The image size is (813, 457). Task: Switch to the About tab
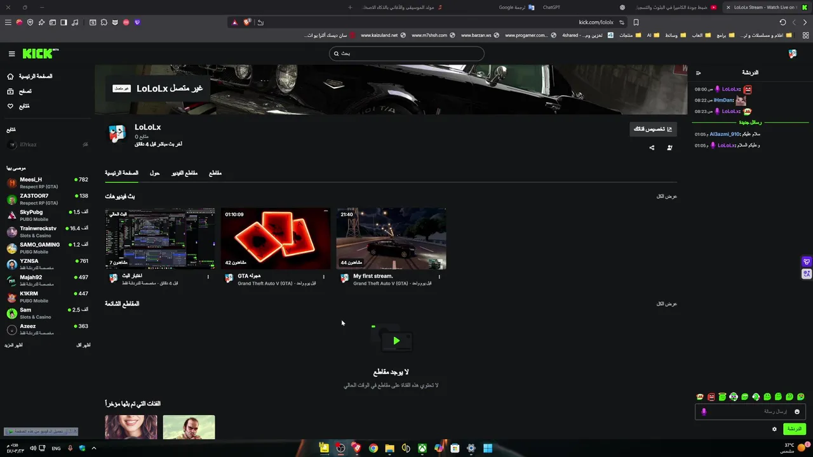155,173
